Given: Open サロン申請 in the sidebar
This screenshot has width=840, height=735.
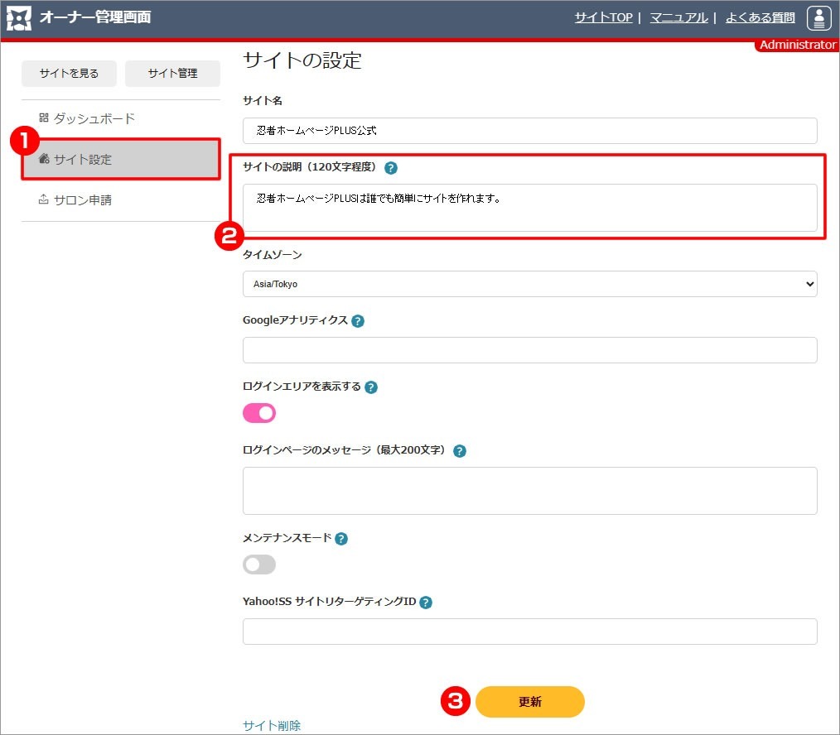Looking at the screenshot, I should (83, 200).
